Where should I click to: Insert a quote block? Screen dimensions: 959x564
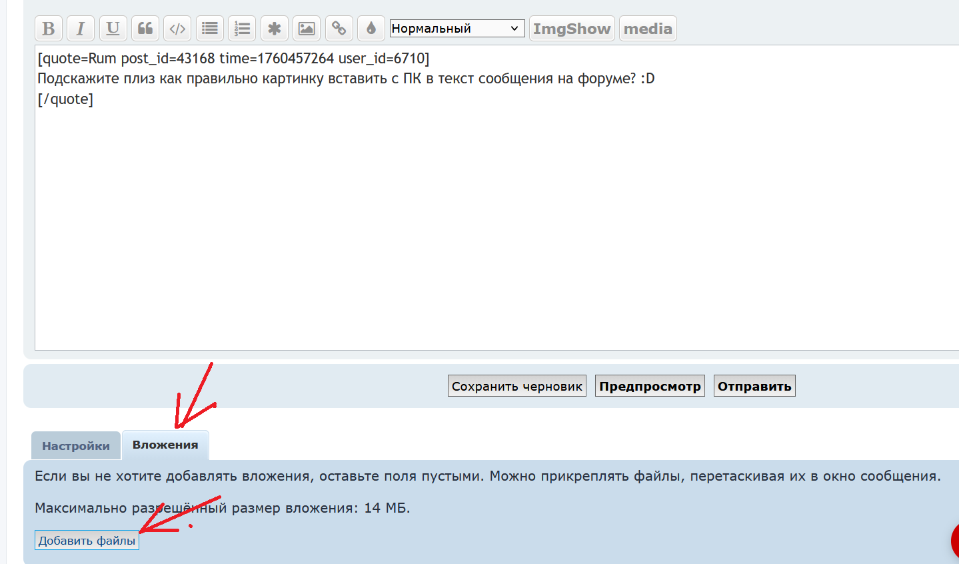(145, 29)
